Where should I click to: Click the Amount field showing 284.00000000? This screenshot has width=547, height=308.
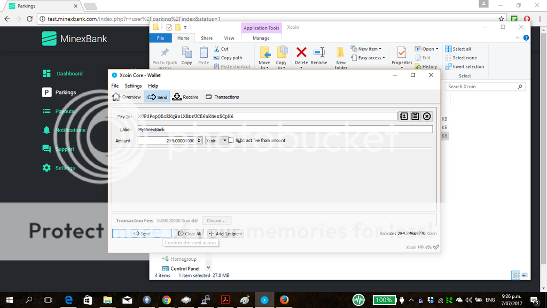click(x=167, y=141)
